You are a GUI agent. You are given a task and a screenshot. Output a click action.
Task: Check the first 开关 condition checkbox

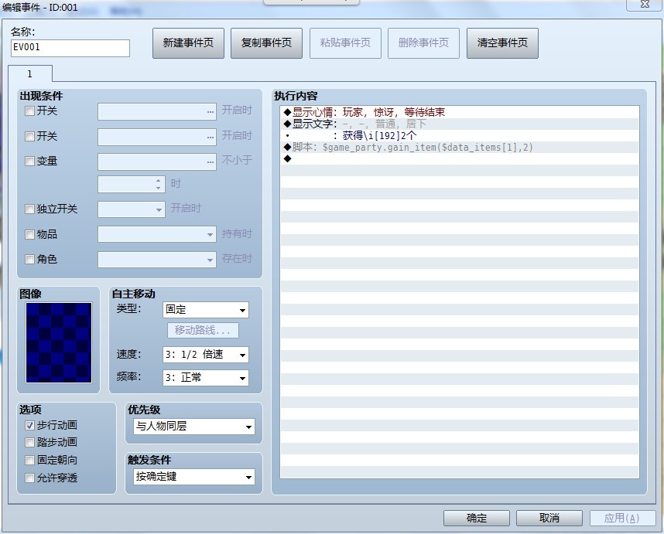click(29, 111)
